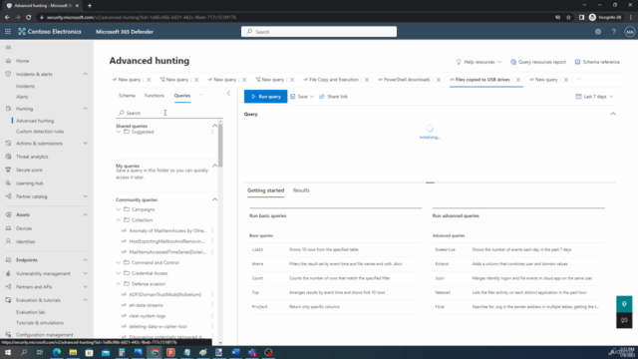
Task: Collapse the Hunting section chevron
Action: pyautogui.click(x=86, y=109)
